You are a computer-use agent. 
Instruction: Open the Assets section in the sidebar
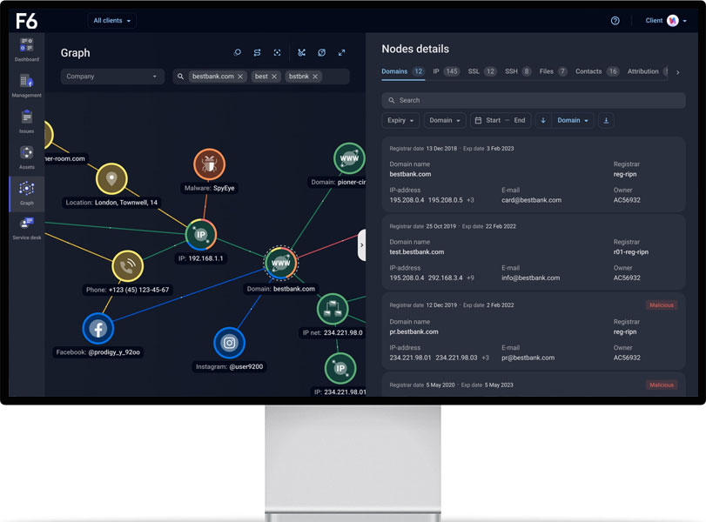(27, 157)
